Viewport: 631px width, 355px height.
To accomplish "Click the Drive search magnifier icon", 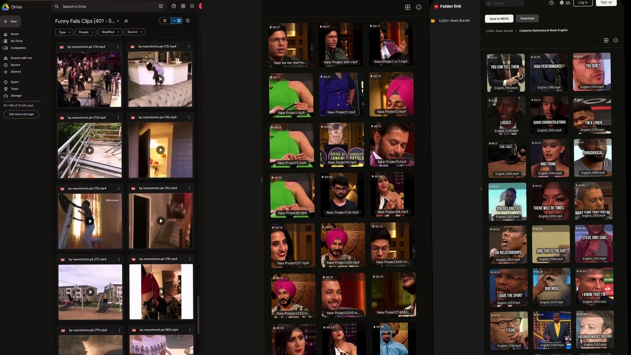I will pos(57,7).
